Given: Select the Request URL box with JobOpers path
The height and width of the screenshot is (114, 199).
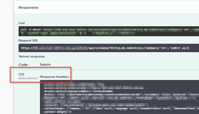Looking at the screenshot, I should point(109,48).
